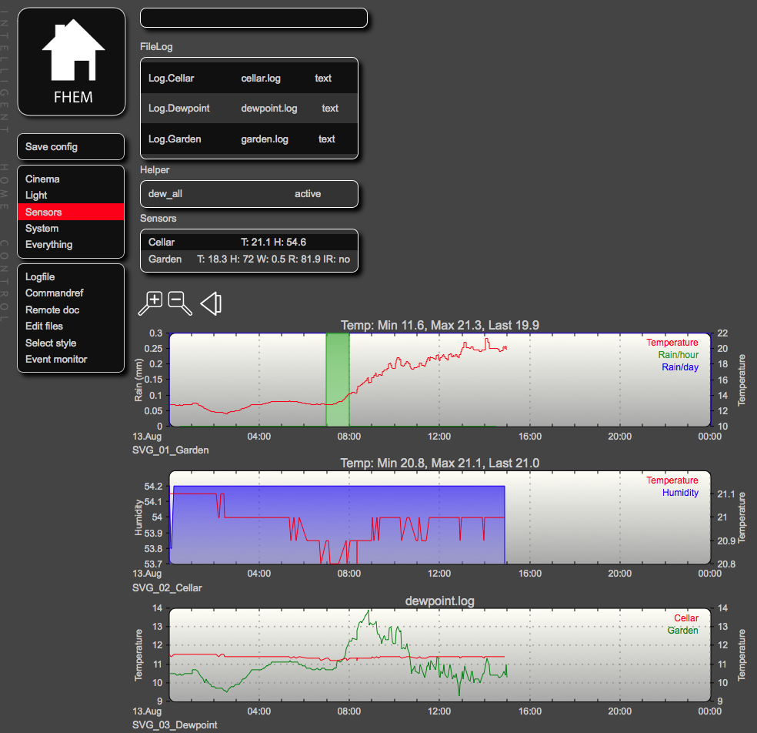Open the Cinema room
The width and height of the screenshot is (757, 733).
[42, 179]
